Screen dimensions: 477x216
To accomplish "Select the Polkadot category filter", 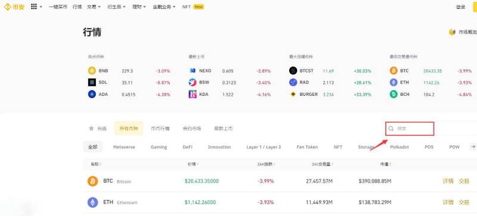I will click(x=399, y=147).
